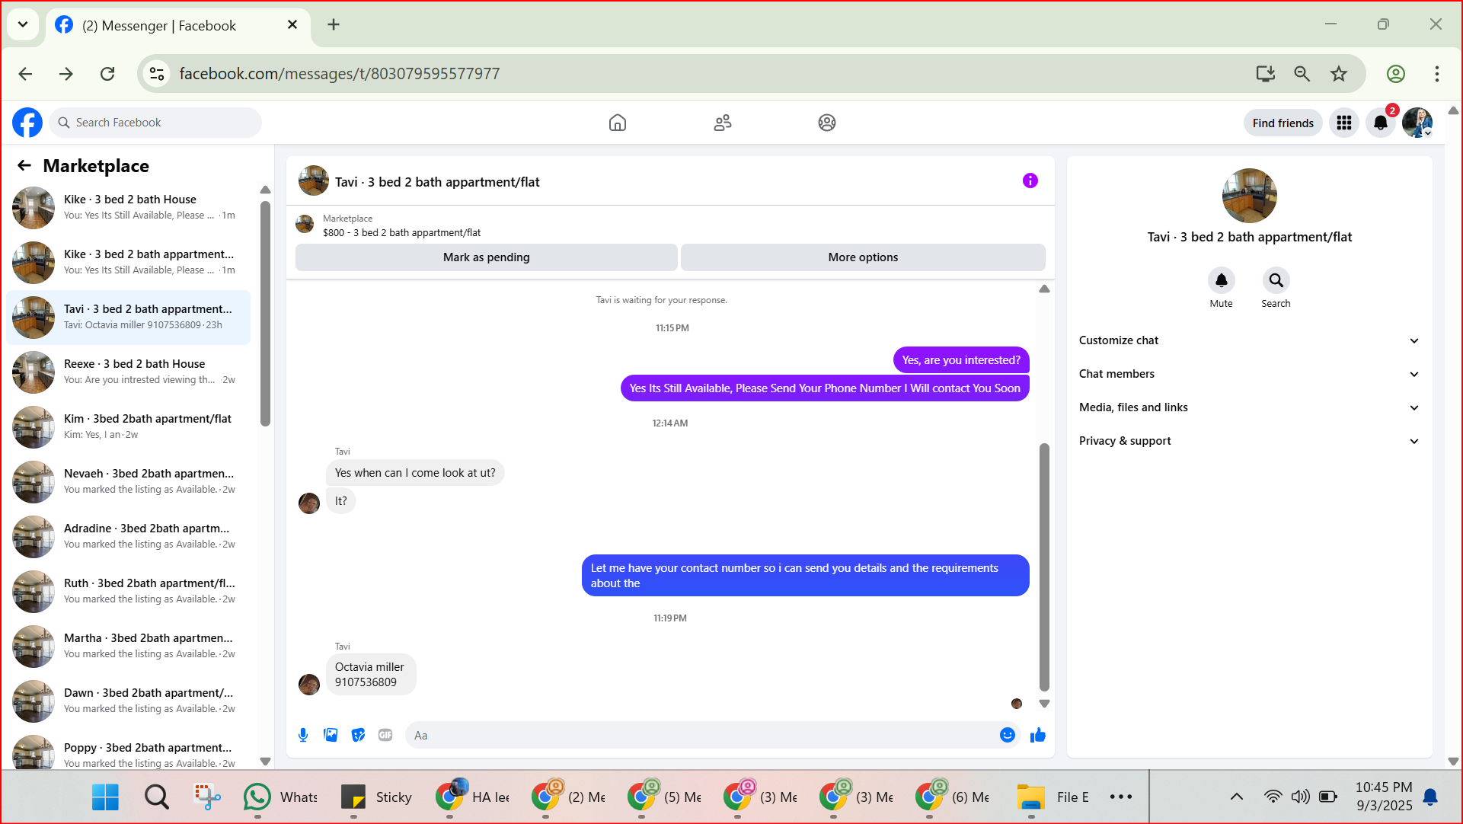Open WhatsApp from the taskbar
This screenshot has width=1463, height=824.
pos(280,797)
